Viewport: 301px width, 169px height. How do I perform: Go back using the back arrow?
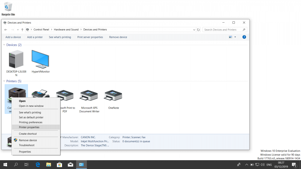6,30
